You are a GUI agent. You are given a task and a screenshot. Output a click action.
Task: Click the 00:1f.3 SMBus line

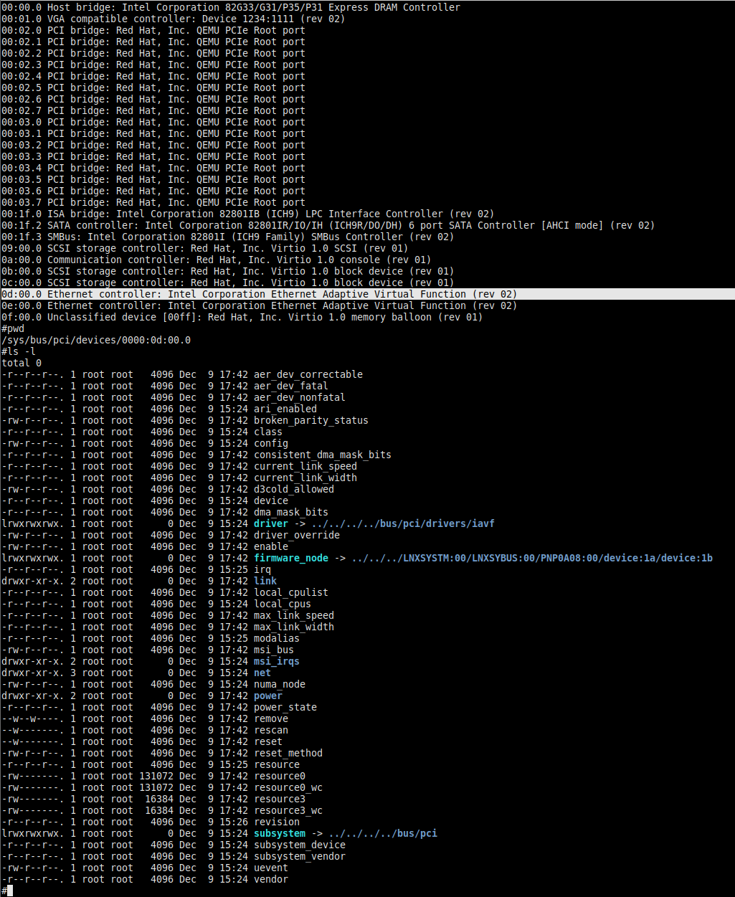click(228, 237)
